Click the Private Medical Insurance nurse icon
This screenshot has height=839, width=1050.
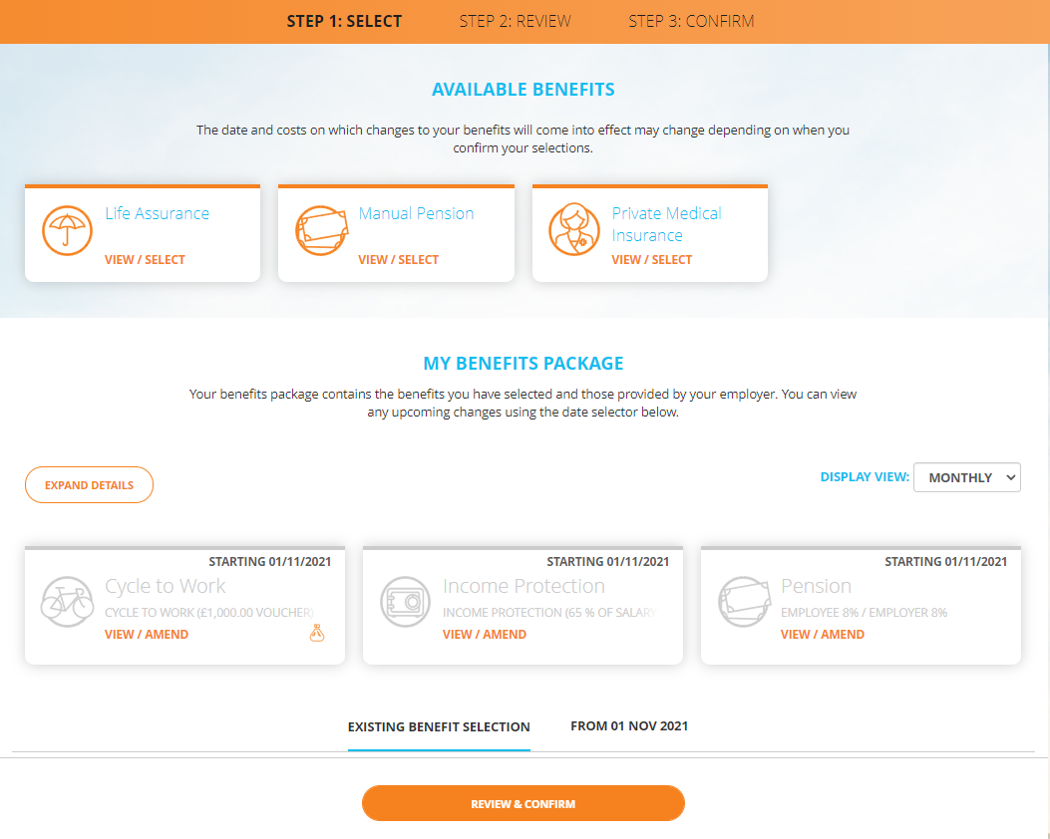pos(574,229)
